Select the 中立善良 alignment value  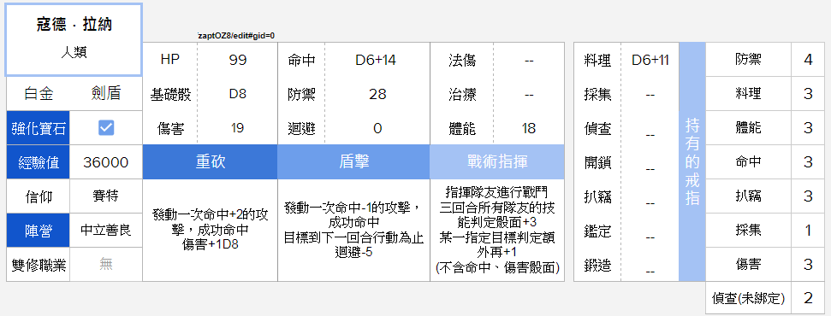(x=106, y=231)
